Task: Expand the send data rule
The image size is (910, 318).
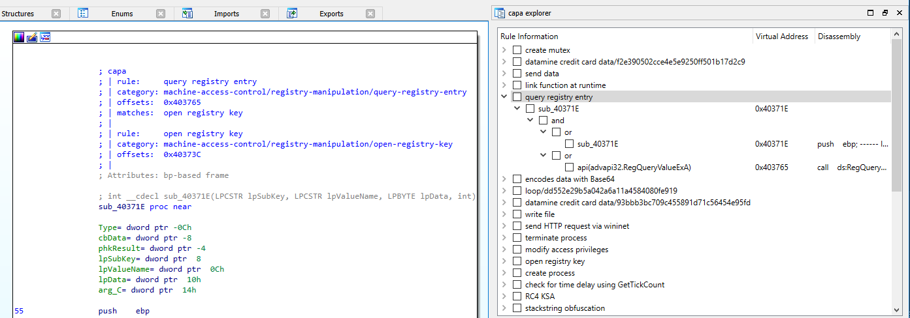Action: 504,74
